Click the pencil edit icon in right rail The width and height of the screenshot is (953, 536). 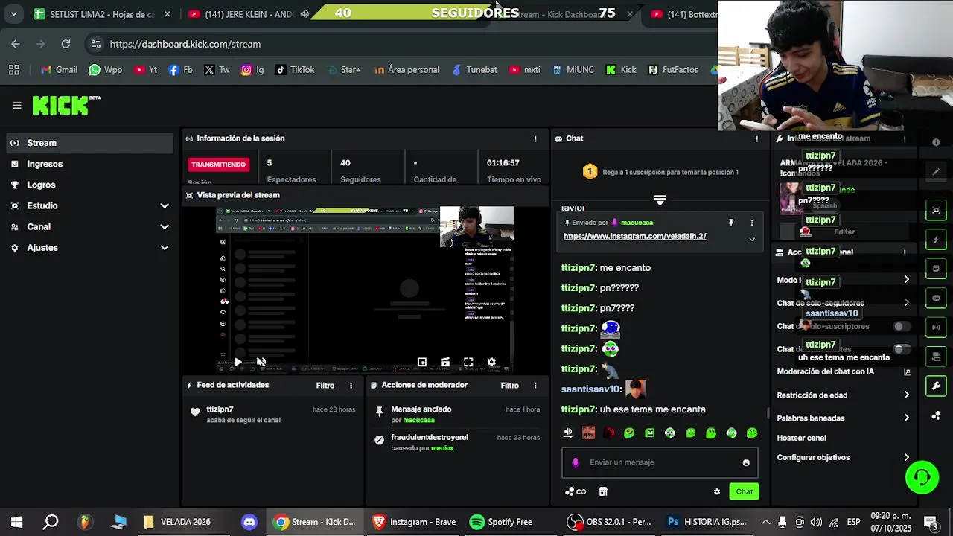pyautogui.click(x=936, y=172)
